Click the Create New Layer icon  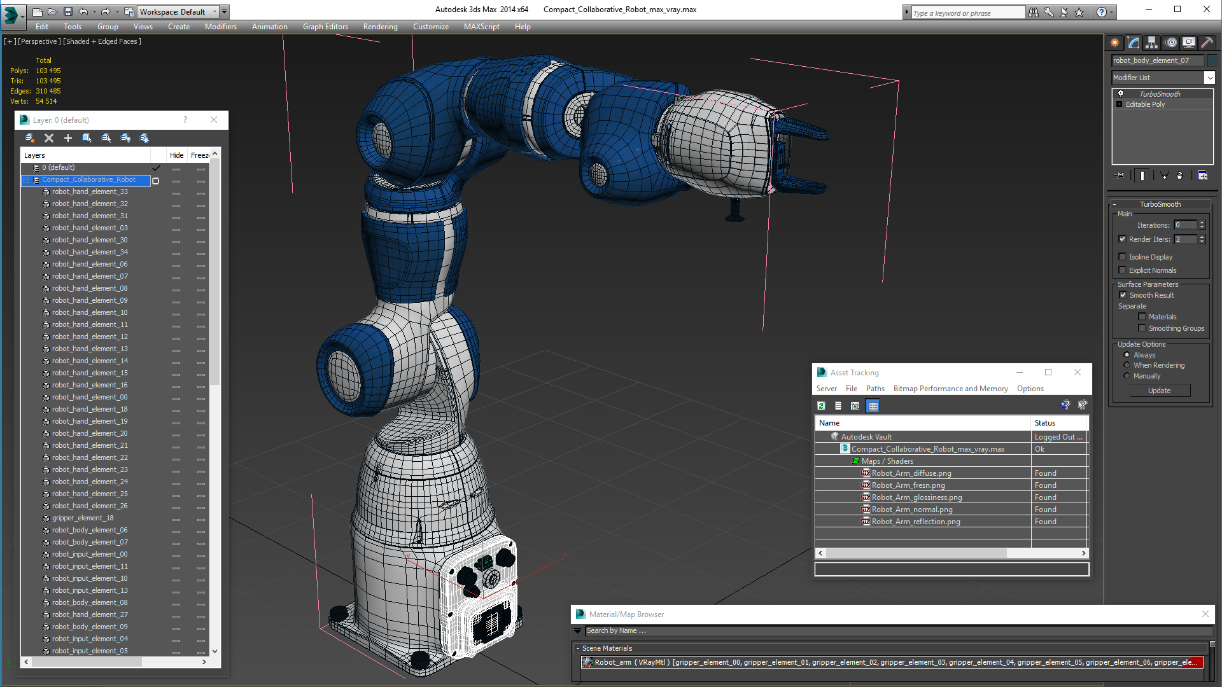pyautogui.click(x=29, y=138)
